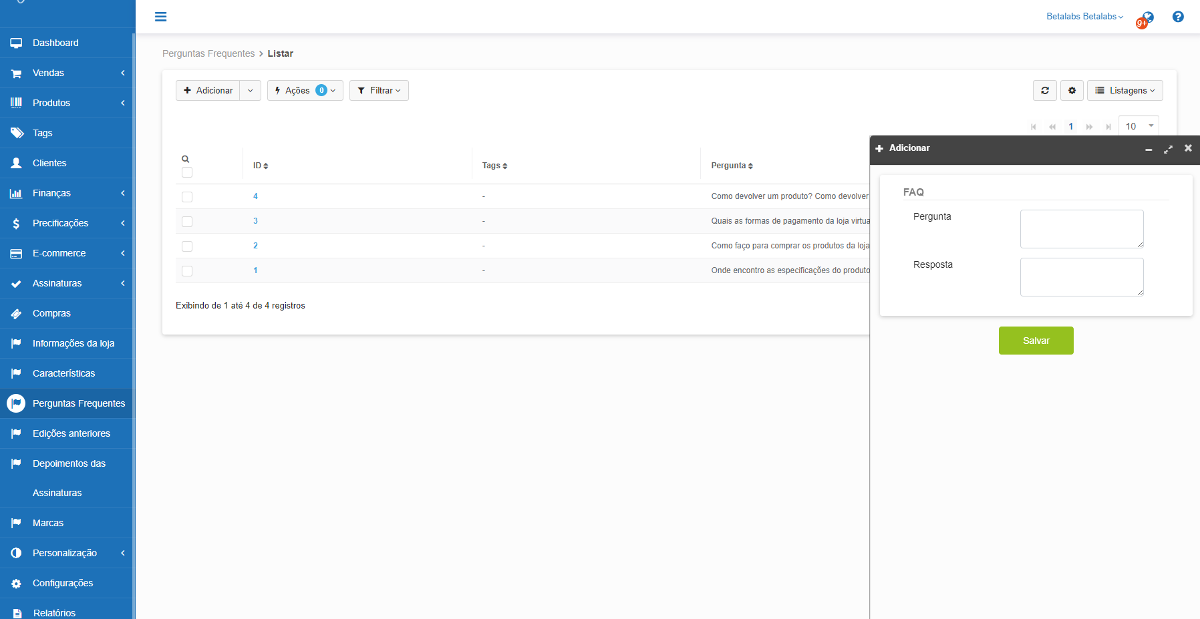Open Dashboard in the sidebar
The width and height of the screenshot is (1200, 619).
55,43
